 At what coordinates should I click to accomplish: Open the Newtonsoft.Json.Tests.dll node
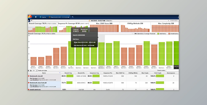(x=38, y=83)
